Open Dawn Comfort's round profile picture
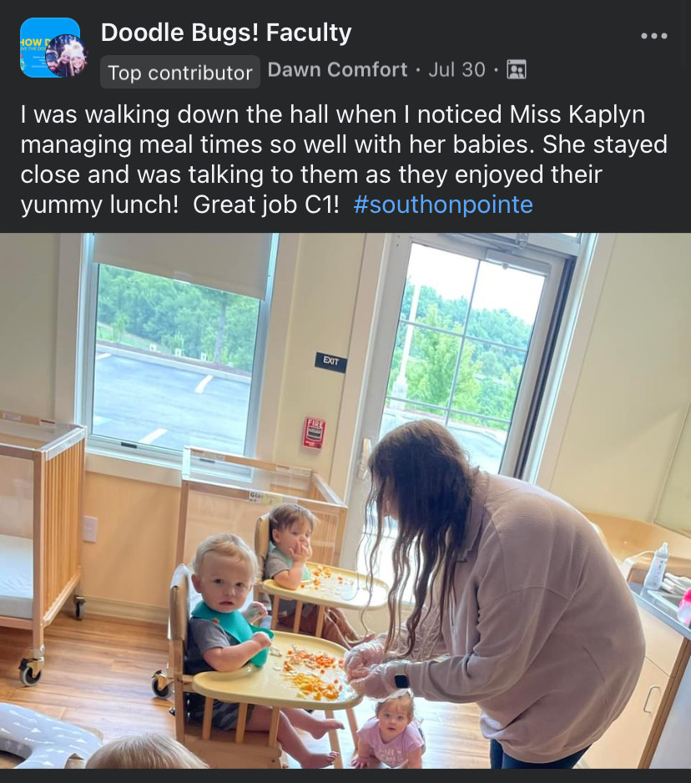This screenshot has width=691, height=783. (x=67, y=55)
